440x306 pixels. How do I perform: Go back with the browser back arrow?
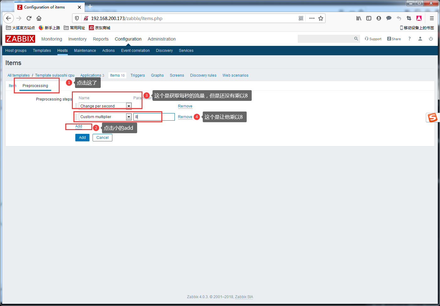tap(8, 18)
